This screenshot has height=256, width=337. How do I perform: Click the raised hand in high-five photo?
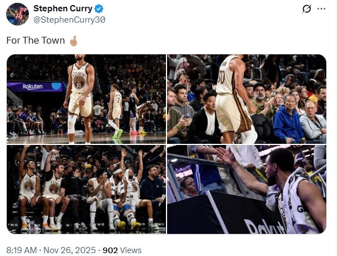point(225,155)
